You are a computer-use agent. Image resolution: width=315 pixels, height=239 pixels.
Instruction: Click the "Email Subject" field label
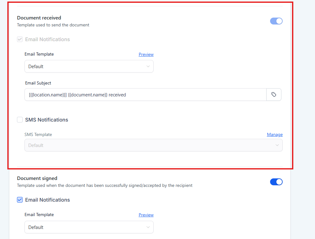point(38,83)
